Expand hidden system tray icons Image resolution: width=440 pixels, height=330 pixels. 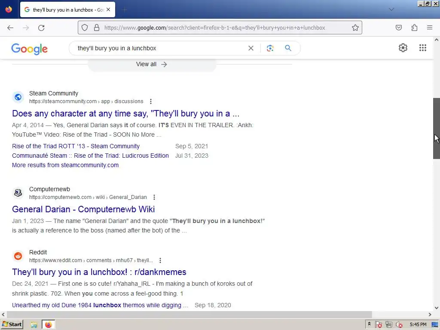(x=369, y=324)
